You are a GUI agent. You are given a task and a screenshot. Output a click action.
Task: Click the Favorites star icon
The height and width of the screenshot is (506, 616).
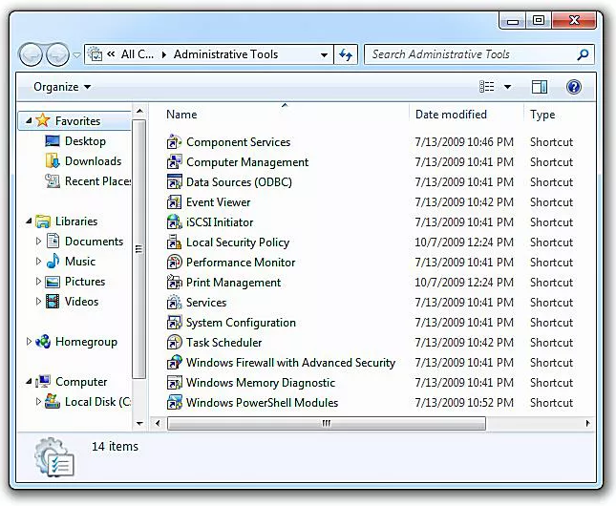point(43,120)
